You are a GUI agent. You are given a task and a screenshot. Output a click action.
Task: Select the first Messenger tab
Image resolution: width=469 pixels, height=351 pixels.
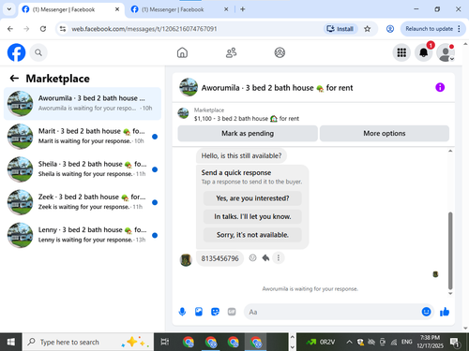(x=64, y=9)
